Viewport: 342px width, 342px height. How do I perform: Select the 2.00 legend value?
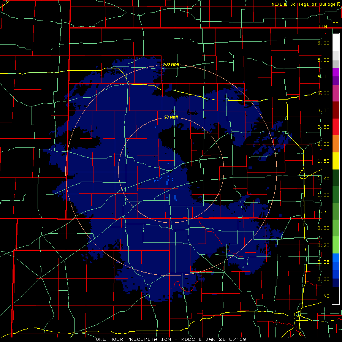pos(323,144)
